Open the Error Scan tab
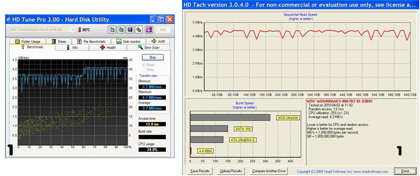The image size is (420, 176). 148,47
